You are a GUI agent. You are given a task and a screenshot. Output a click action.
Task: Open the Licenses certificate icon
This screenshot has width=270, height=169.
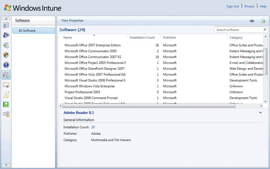(x=6, y=85)
